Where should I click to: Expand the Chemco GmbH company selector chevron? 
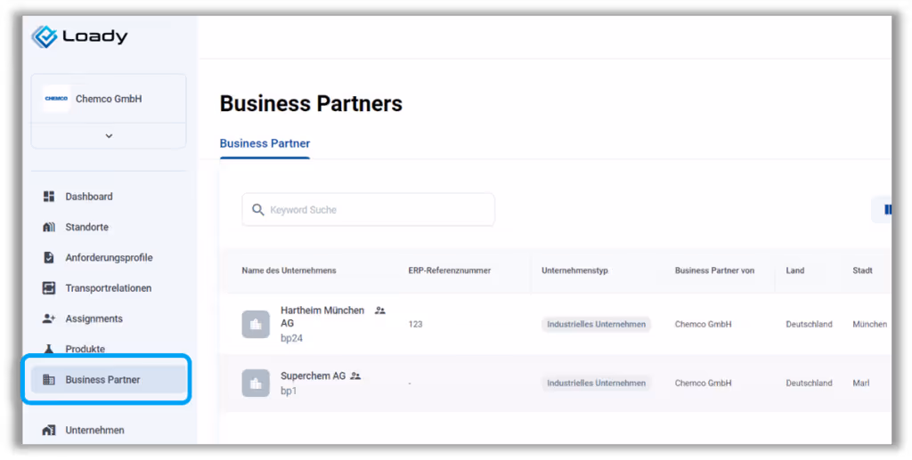click(x=109, y=136)
